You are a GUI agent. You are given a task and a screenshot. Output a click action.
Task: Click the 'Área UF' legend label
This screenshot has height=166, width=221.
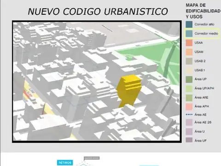pos(200,140)
